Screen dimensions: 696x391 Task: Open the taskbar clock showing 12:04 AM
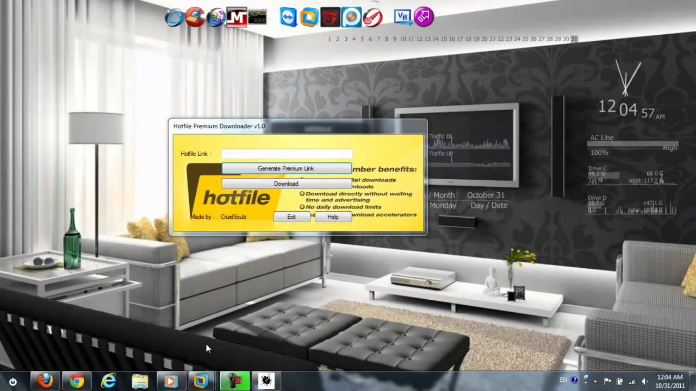(669, 381)
